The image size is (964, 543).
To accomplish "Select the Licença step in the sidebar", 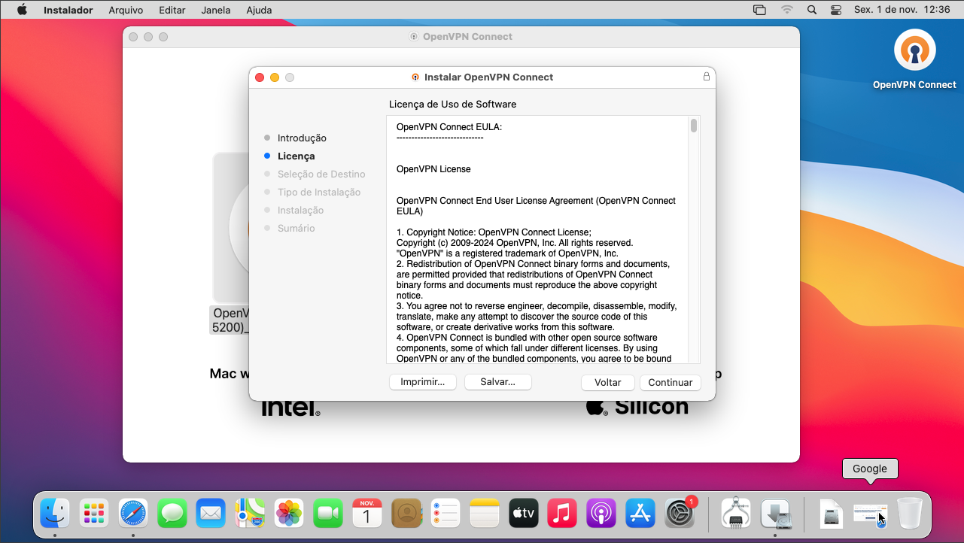I will [296, 156].
